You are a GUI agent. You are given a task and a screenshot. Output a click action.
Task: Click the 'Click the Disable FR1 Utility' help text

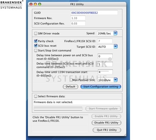pos(58,119)
